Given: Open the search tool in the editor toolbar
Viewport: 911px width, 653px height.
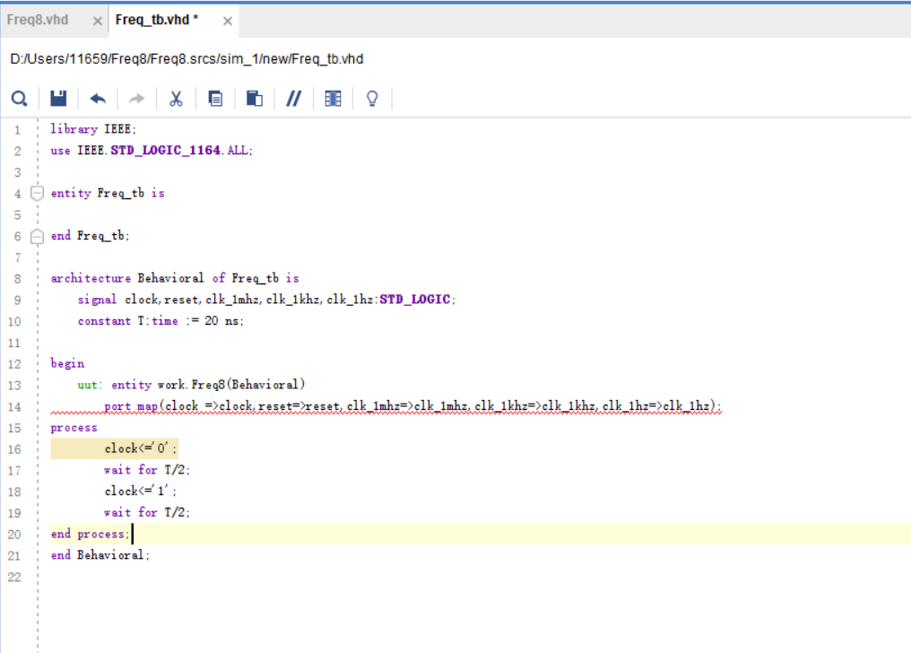Looking at the screenshot, I should (x=19, y=99).
